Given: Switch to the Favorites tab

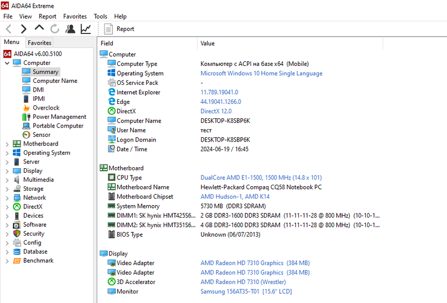Looking at the screenshot, I should click(39, 43).
